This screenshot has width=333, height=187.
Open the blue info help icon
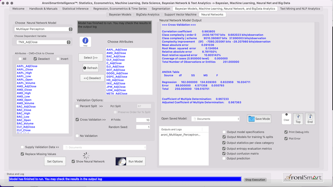(x=85, y=42)
